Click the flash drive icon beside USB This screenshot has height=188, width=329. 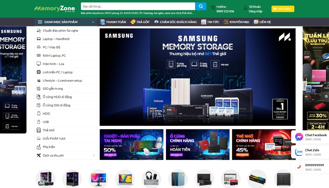coord(39,122)
